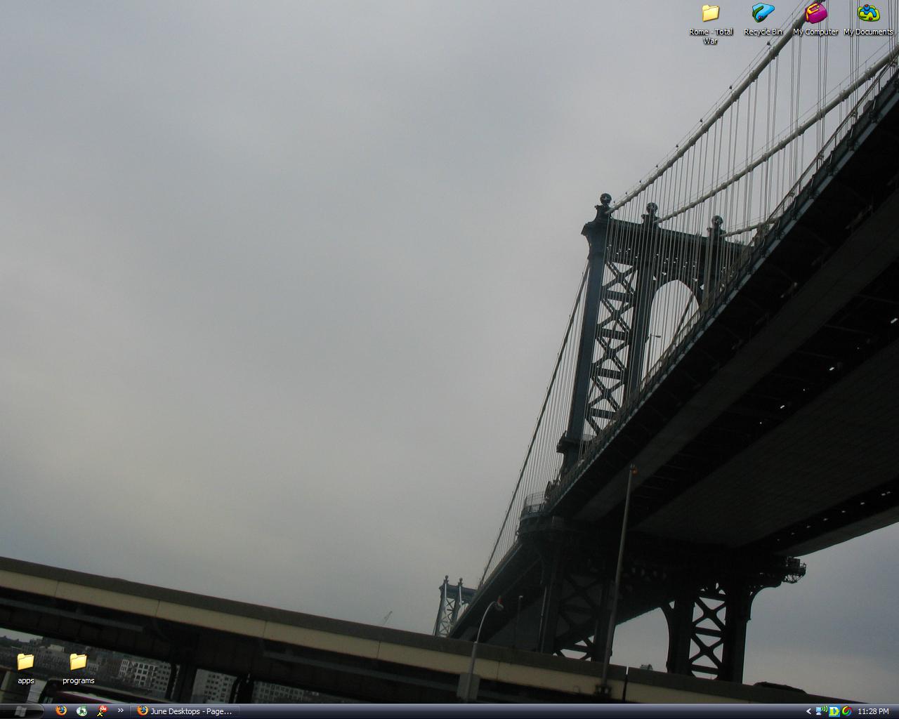Select the My Documents desktop icon
Viewport: 899px width, 719px height.
(x=868, y=20)
